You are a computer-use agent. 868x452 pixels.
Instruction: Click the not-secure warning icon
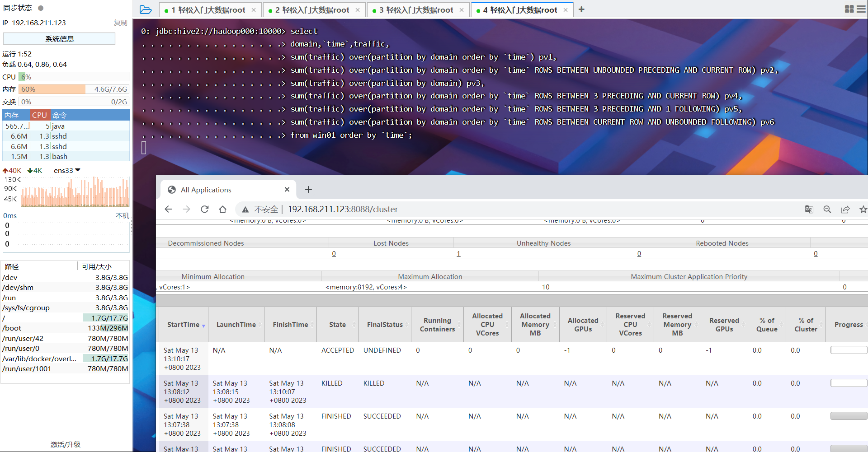point(245,210)
